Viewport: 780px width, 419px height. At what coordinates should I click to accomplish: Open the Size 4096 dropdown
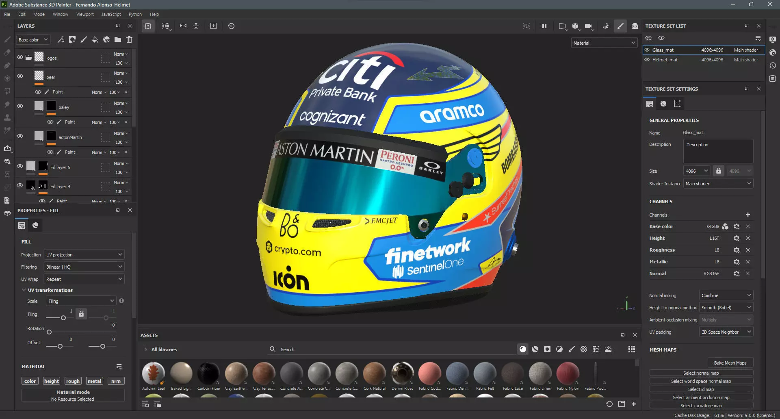point(697,171)
